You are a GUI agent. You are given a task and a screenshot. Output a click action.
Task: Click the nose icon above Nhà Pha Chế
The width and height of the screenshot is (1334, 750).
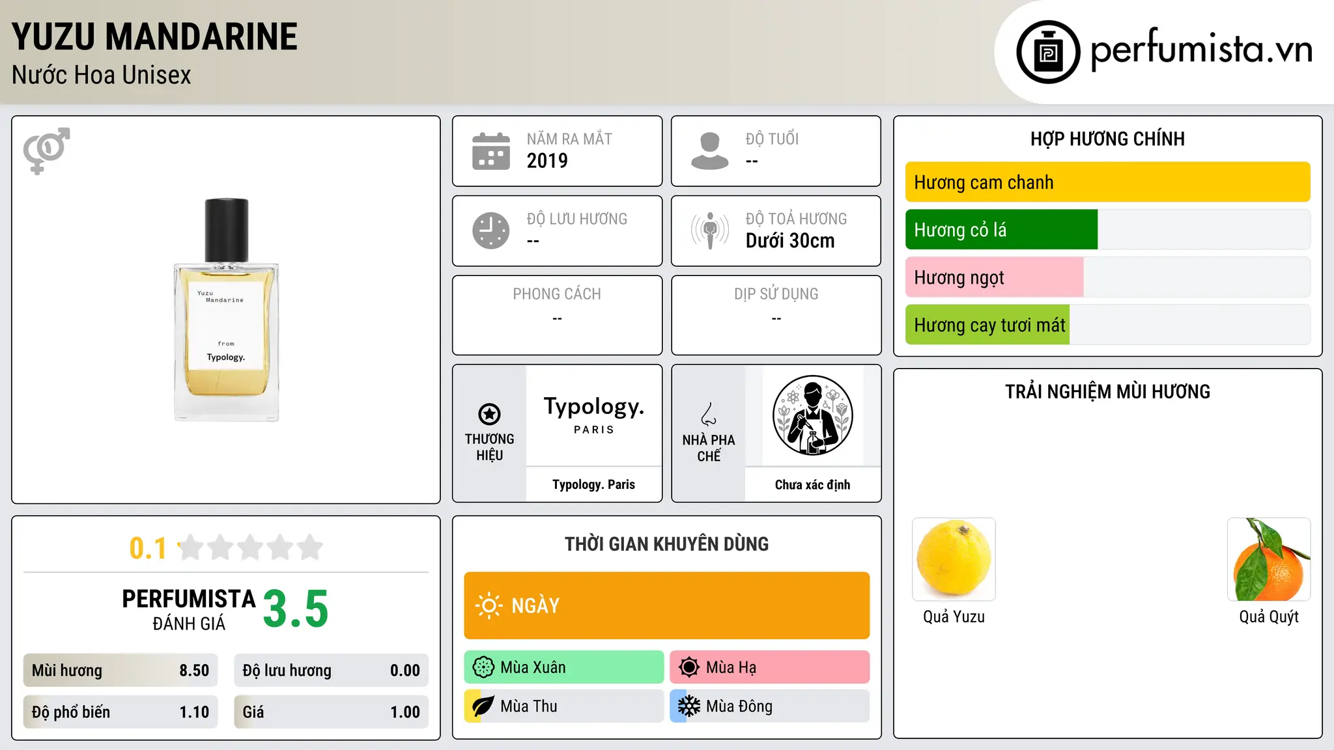[x=709, y=414]
